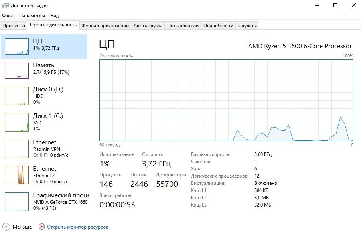
Task: Click the Используется % graph label
Action: point(116,56)
